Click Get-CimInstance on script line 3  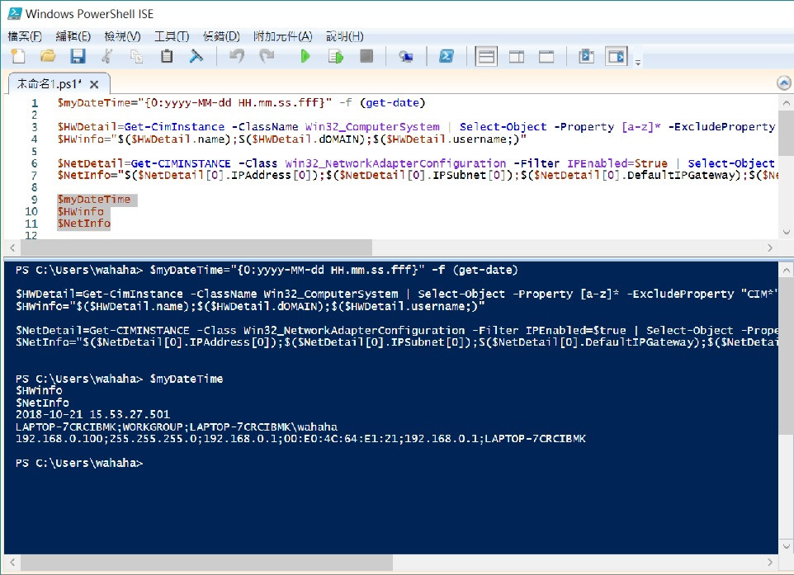pyautogui.click(x=174, y=127)
